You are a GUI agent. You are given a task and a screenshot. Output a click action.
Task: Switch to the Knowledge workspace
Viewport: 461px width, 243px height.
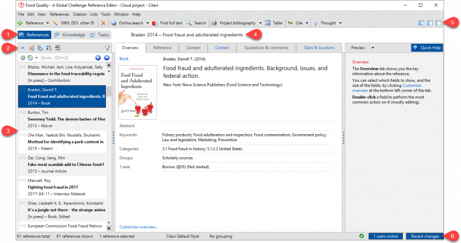point(70,35)
